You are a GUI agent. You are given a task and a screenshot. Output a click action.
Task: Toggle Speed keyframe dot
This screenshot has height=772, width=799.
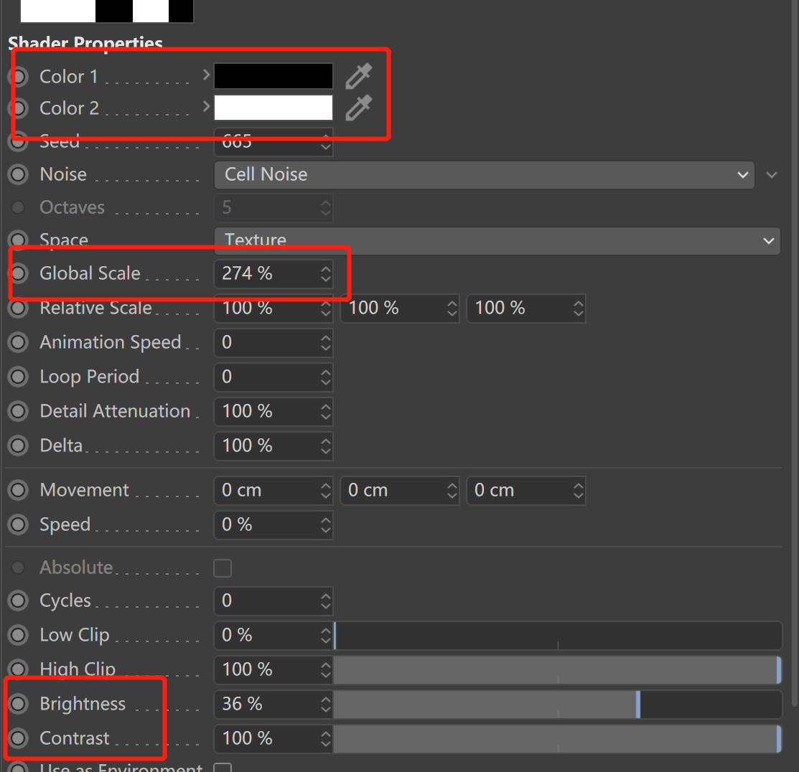19,525
